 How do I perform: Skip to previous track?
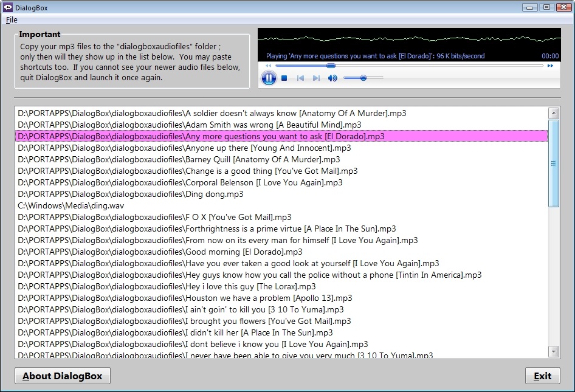click(x=300, y=78)
